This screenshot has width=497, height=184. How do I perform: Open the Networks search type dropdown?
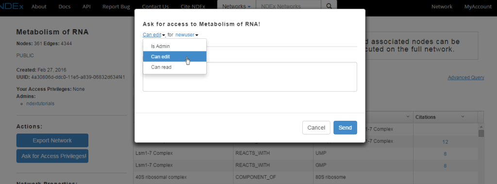(236, 6)
